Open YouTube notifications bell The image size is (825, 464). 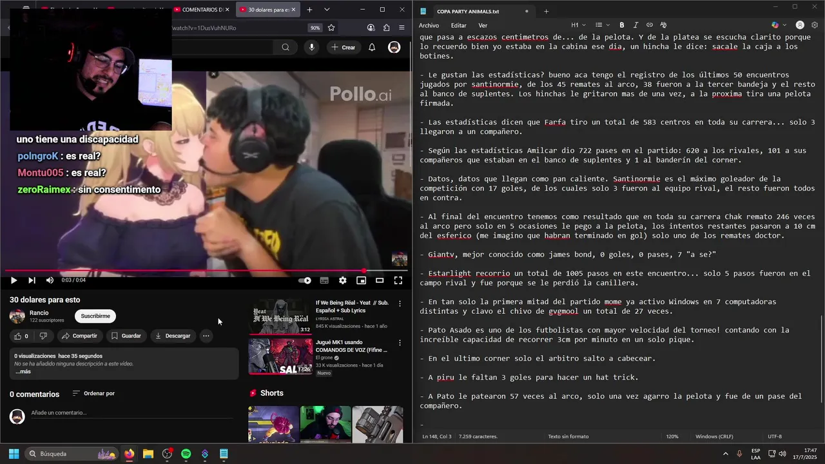tap(372, 47)
